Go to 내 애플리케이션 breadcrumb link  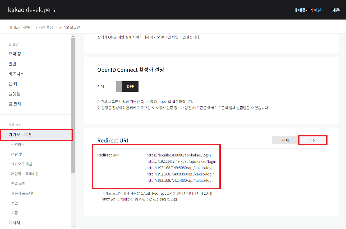coord(20,27)
